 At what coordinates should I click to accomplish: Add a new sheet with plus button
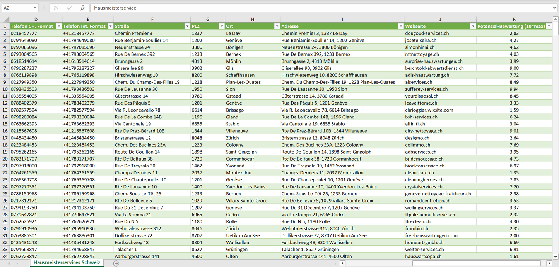116,263
